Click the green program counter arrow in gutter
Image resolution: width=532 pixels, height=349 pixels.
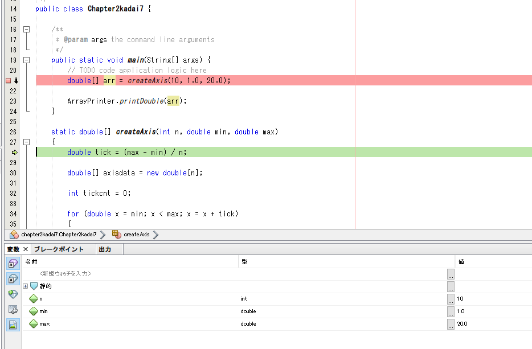[15, 152]
